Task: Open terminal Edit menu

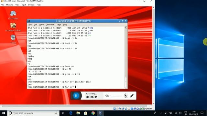Action: (35, 24)
